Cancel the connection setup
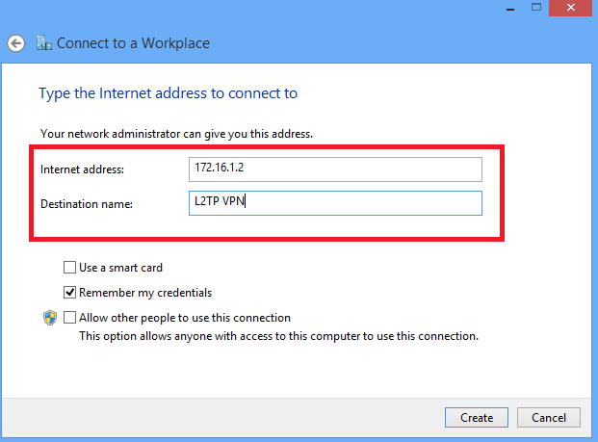598x442 pixels. [549, 418]
